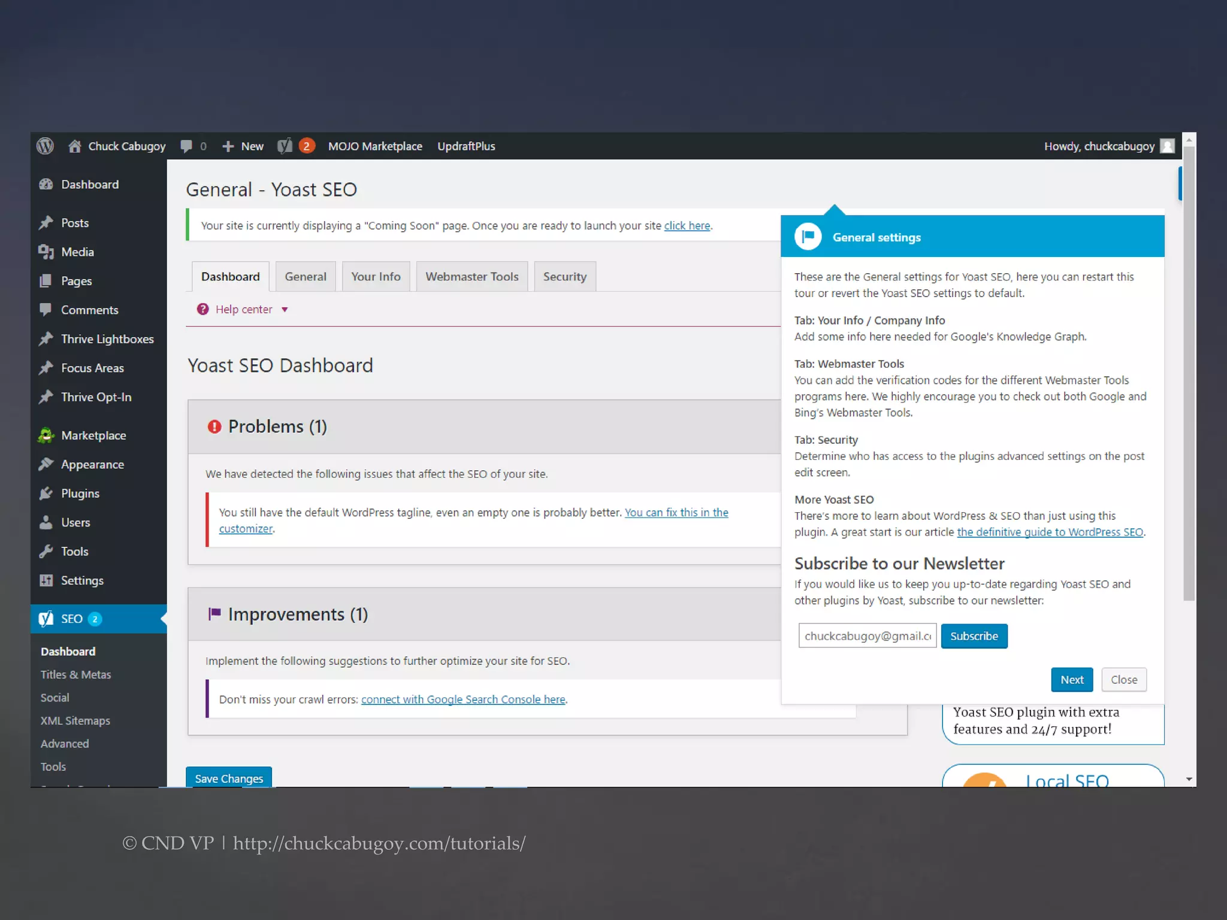The image size is (1227, 920).
Task: Open MOJO Marketplace in admin bar
Action: [375, 146]
